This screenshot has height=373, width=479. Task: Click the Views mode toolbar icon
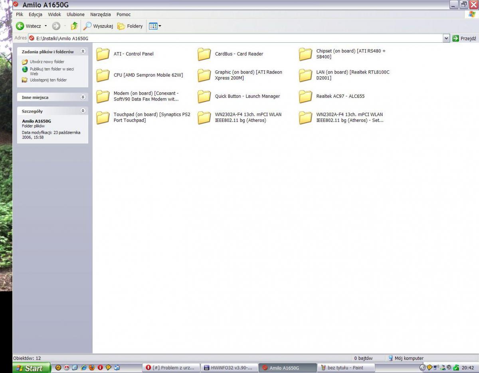153,26
